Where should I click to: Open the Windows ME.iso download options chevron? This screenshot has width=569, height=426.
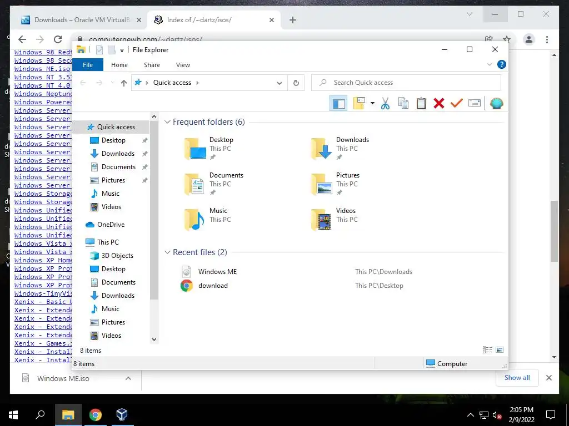coord(128,378)
